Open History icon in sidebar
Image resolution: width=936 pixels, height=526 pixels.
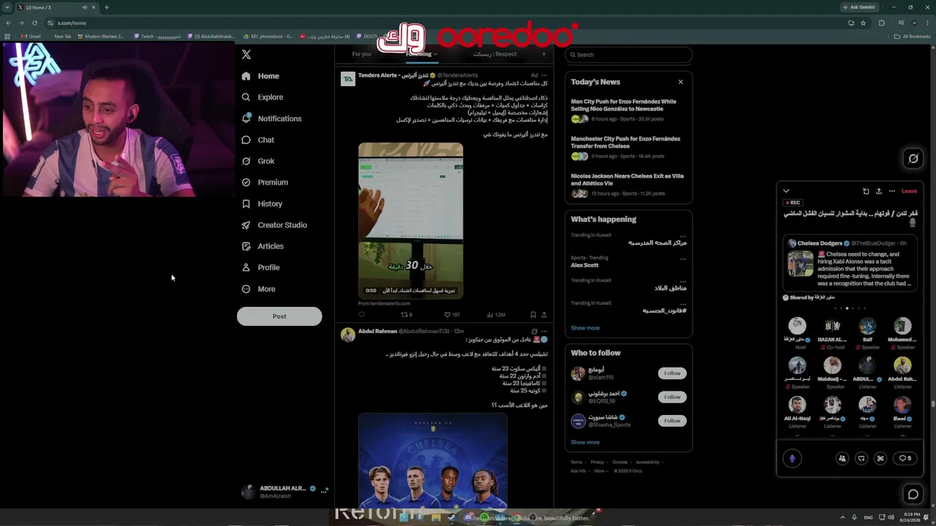[x=246, y=204]
